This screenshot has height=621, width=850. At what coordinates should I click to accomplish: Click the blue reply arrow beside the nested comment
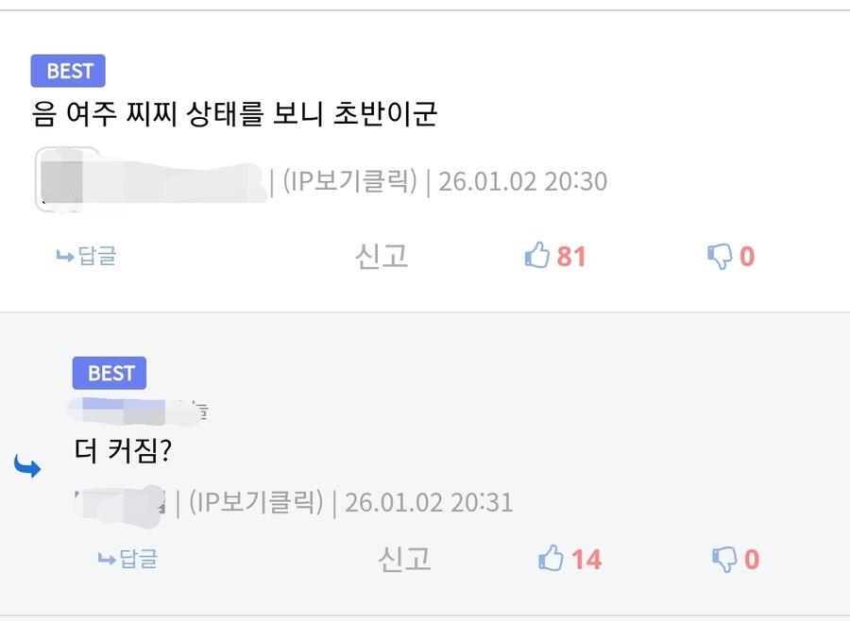27,464
